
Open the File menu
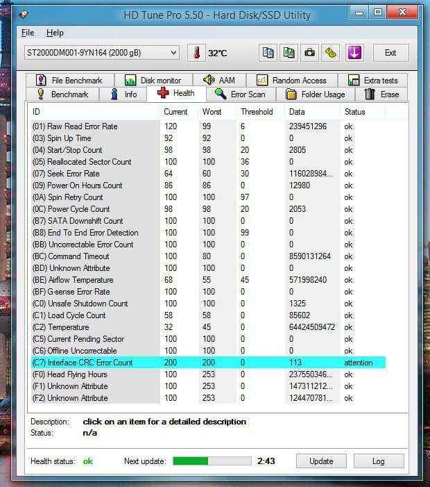pyautogui.click(x=28, y=33)
